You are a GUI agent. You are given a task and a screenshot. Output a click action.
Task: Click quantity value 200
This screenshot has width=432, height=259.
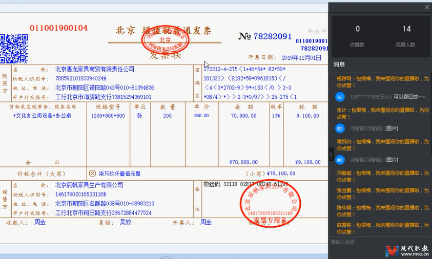pyautogui.click(x=167, y=116)
